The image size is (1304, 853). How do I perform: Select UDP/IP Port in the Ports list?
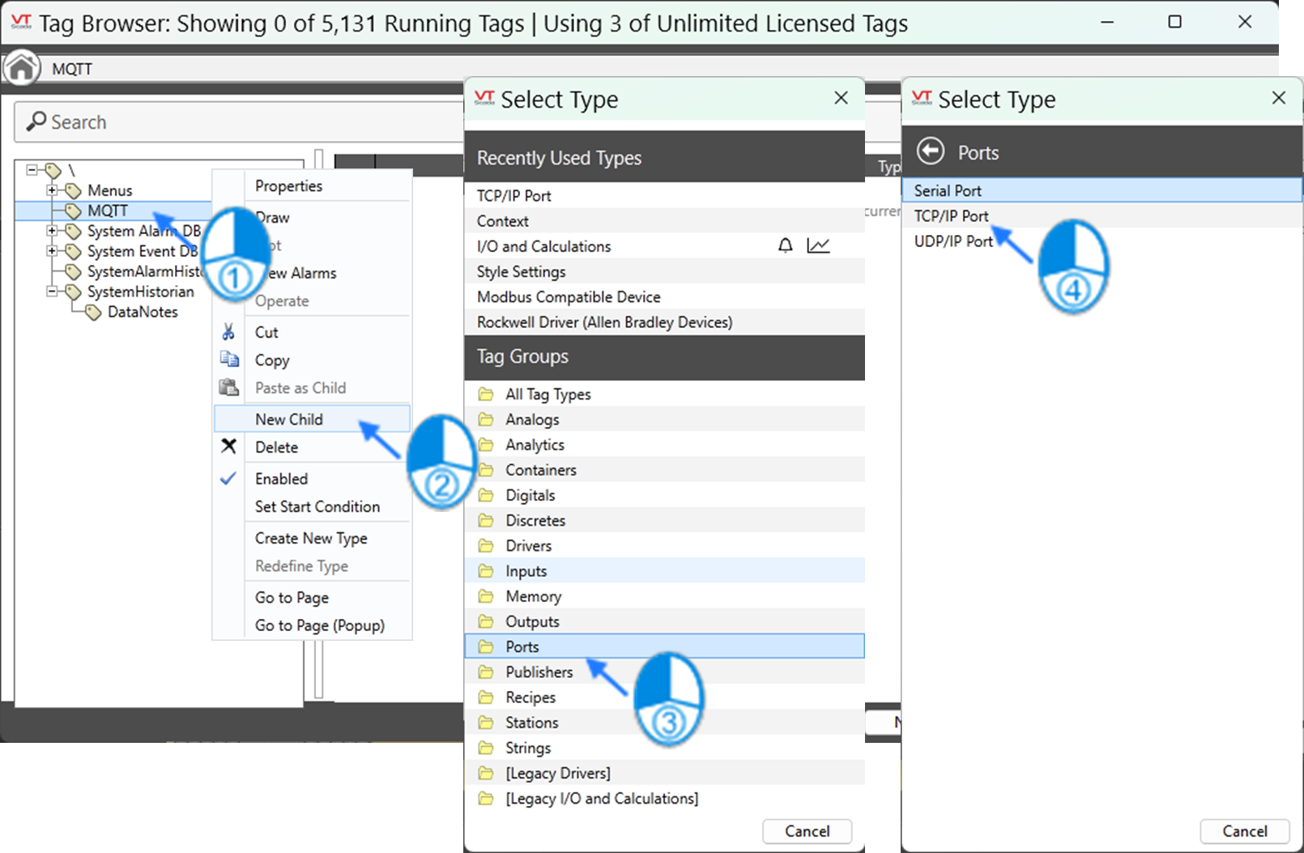click(1102, 241)
